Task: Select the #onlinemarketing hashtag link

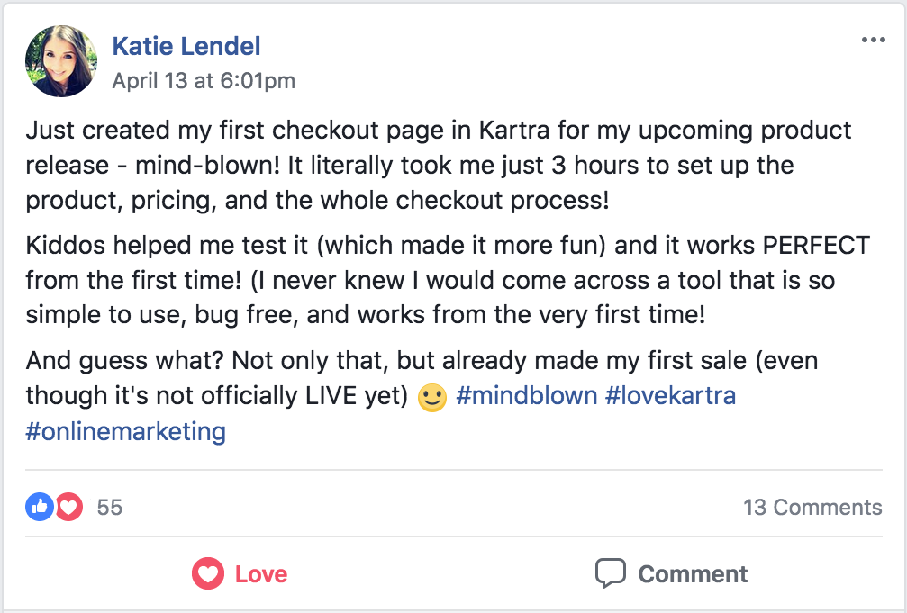Action: [126, 431]
